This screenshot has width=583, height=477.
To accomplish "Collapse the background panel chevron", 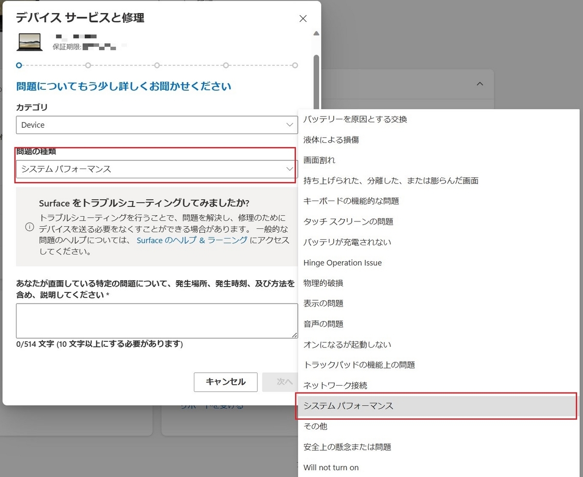I will (480, 84).
